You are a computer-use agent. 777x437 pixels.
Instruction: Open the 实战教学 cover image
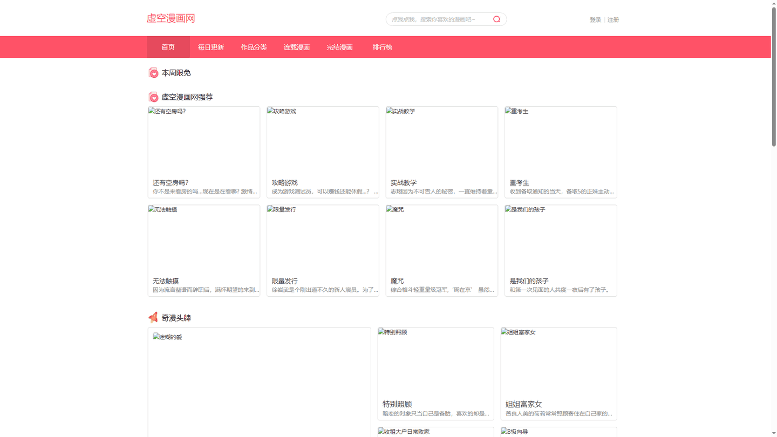coord(442,141)
